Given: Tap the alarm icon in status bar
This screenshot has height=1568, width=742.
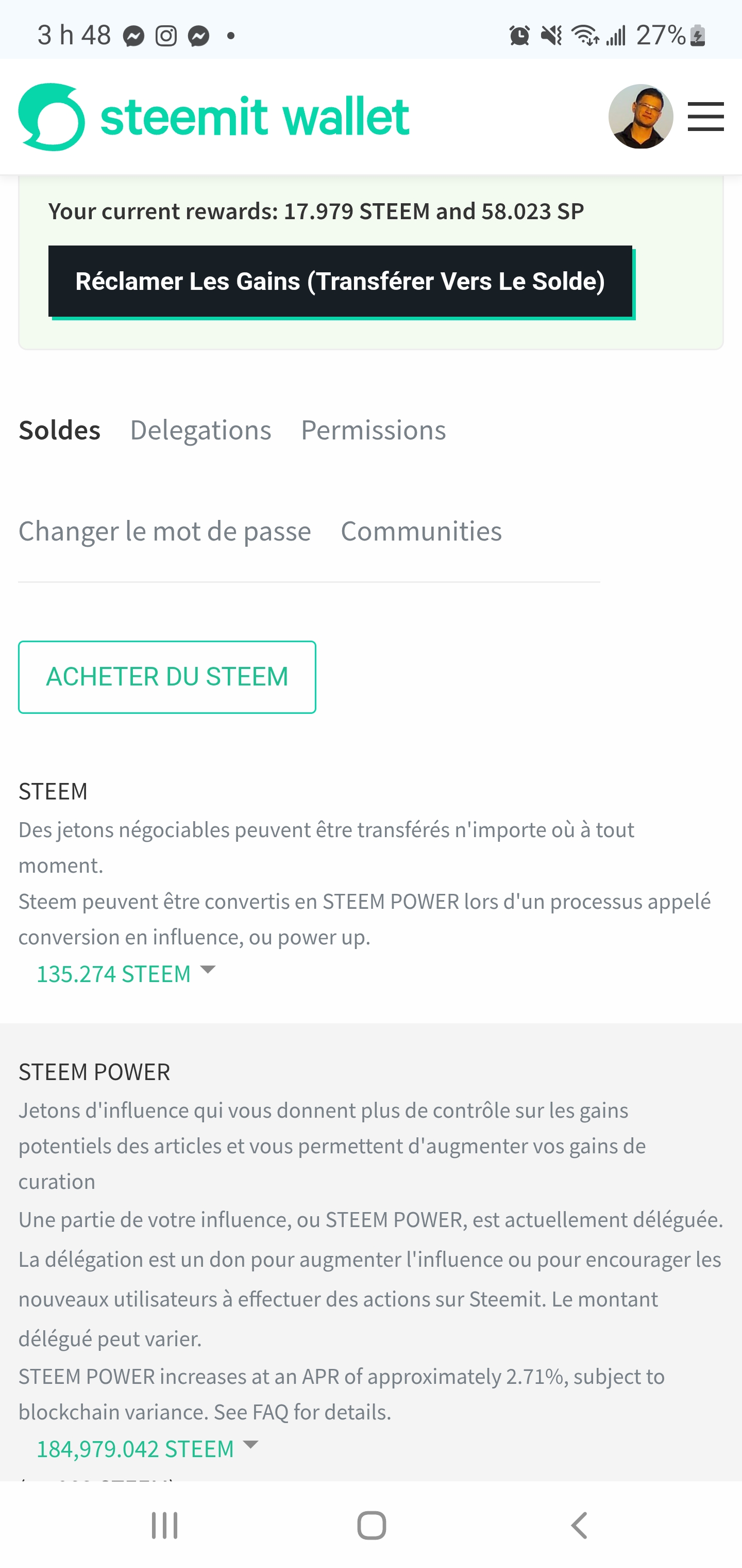Looking at the screenshot, I should 519,36.
